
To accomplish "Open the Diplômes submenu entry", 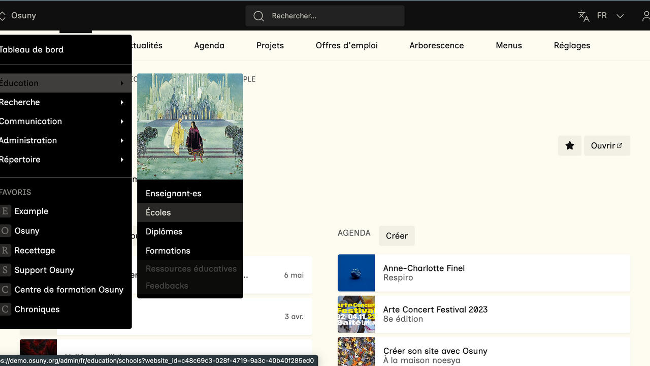I will click(164, 231).
